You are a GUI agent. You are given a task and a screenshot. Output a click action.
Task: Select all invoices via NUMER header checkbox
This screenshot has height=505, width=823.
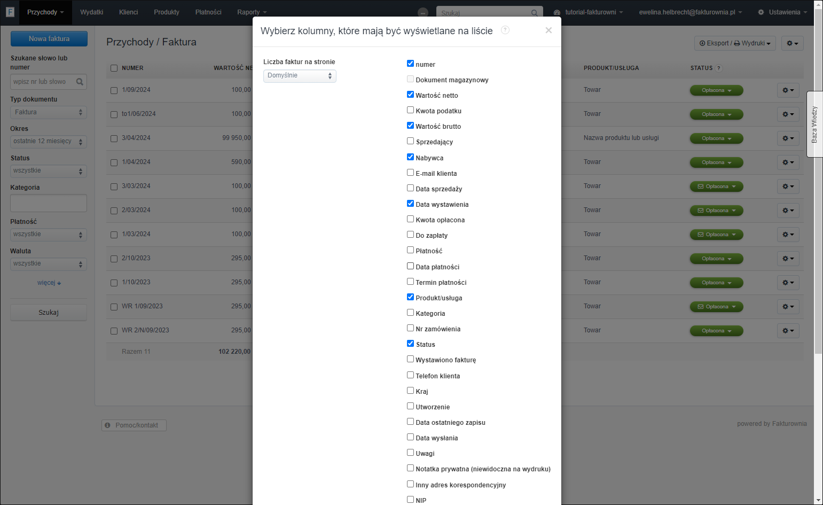pos(114,68)
